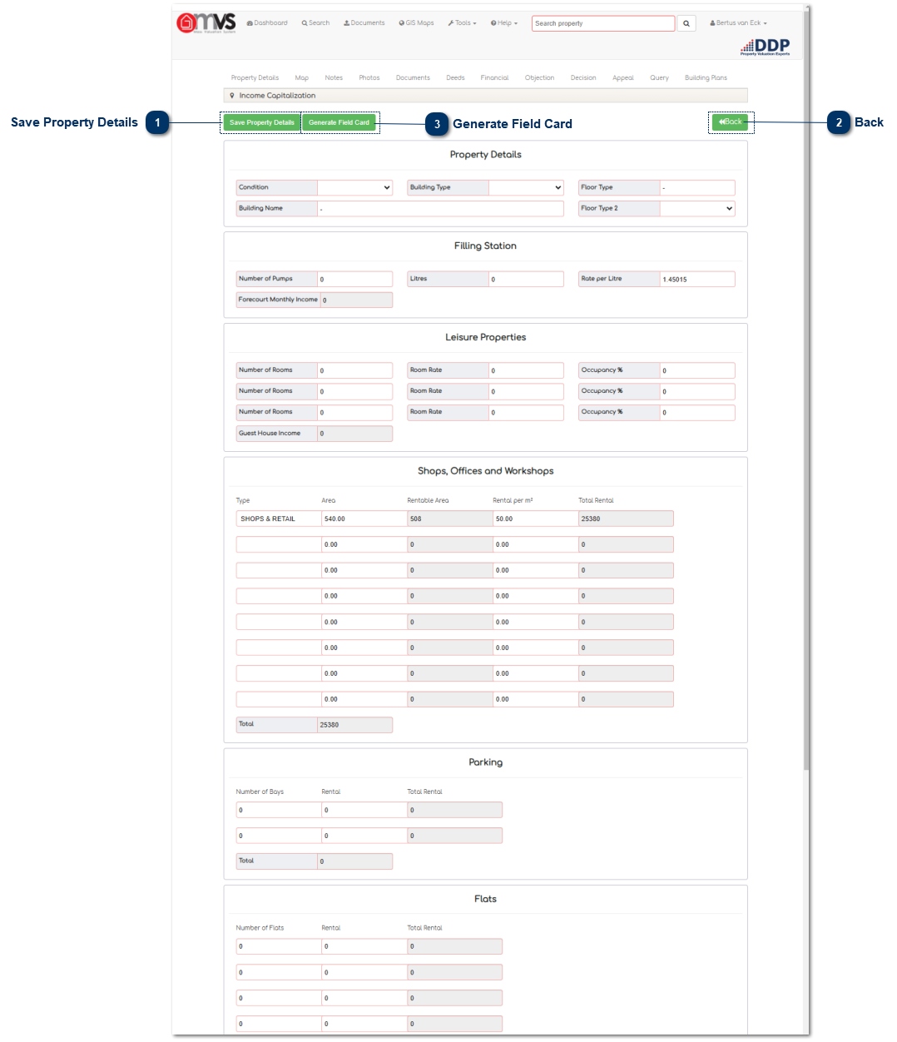The image size is (897, 1042).
Task: Click the Area field showing 540.00
Action: click(364, 519)
